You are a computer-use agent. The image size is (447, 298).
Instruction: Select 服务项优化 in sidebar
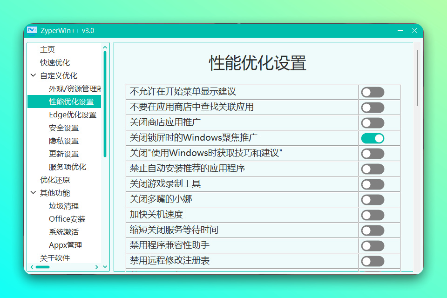coord(67,167)
